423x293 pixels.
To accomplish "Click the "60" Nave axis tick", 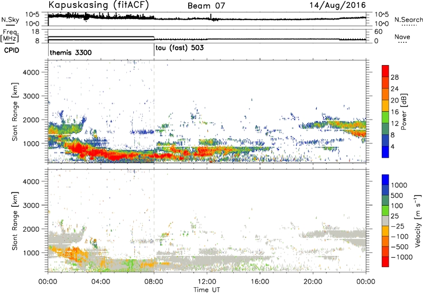I will [379, 32].
